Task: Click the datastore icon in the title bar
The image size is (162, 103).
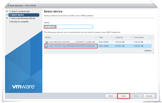Action: coord(8,6)
